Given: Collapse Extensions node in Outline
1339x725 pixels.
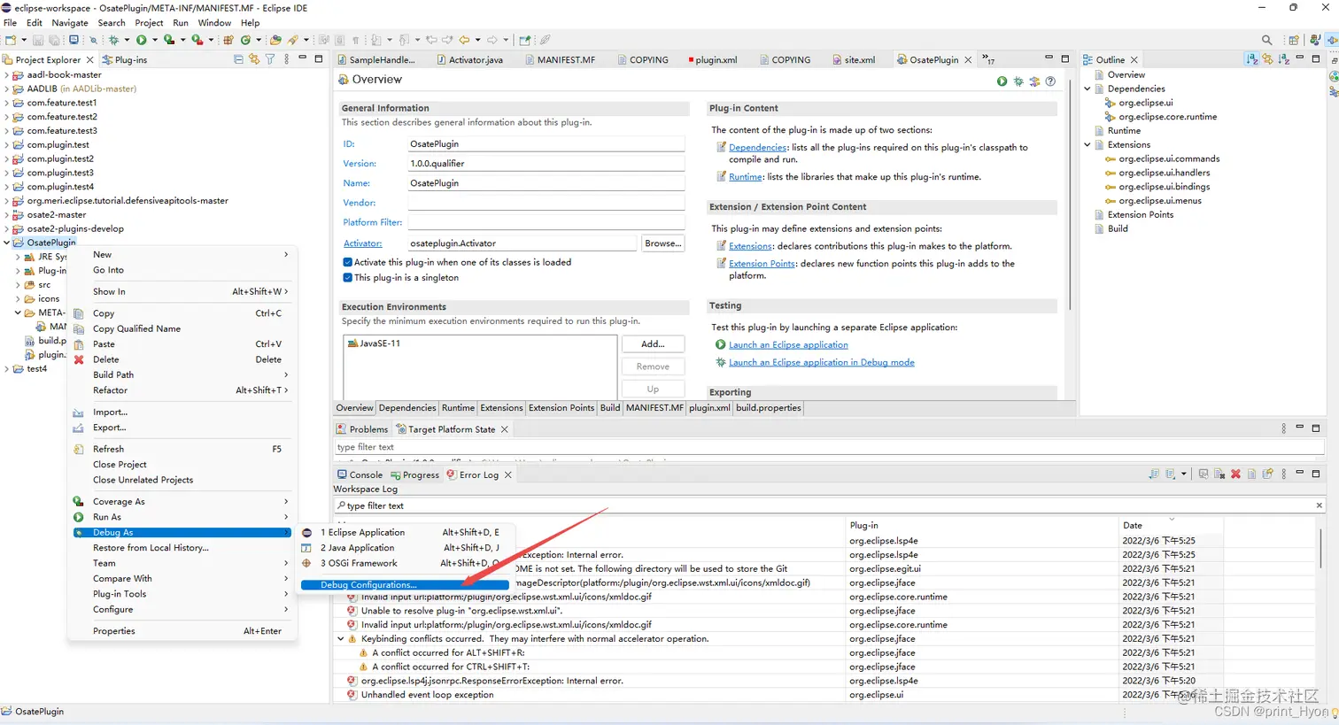Looking at the screenshot, I should click(x=1088, y=145).
